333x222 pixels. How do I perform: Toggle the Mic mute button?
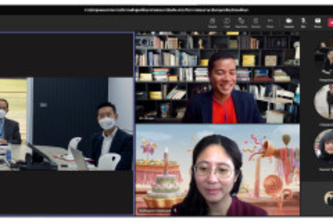tap(303, 23)
